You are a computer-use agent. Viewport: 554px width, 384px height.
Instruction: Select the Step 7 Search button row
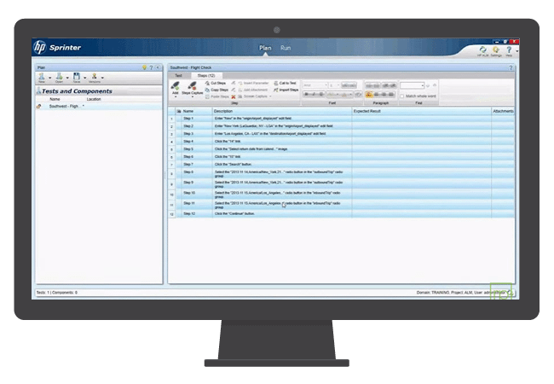point(341,165)
